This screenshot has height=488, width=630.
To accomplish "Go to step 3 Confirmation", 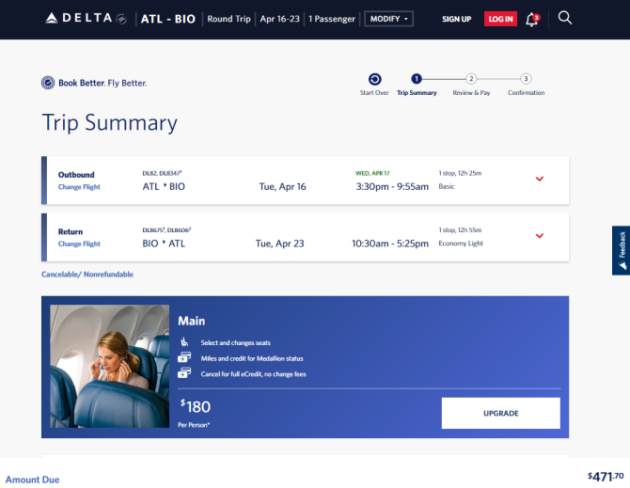I will coord(526,79).
